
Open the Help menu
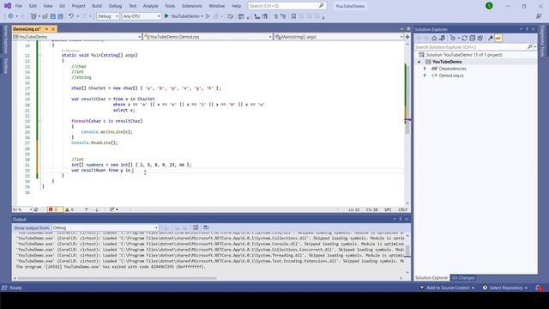[x=237, y=6]
